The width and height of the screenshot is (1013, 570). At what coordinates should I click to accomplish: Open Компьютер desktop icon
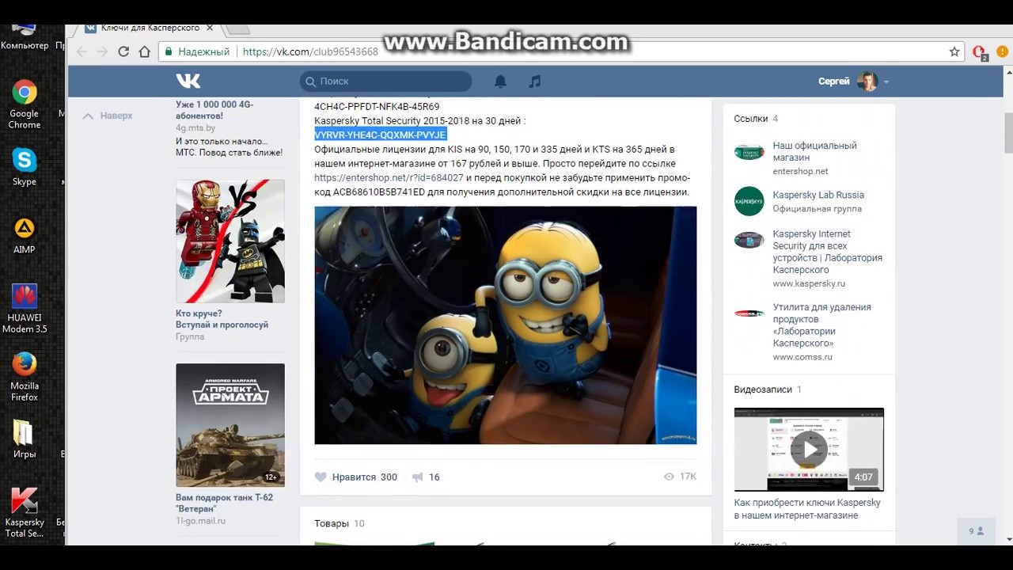click(x=25, y=36)
